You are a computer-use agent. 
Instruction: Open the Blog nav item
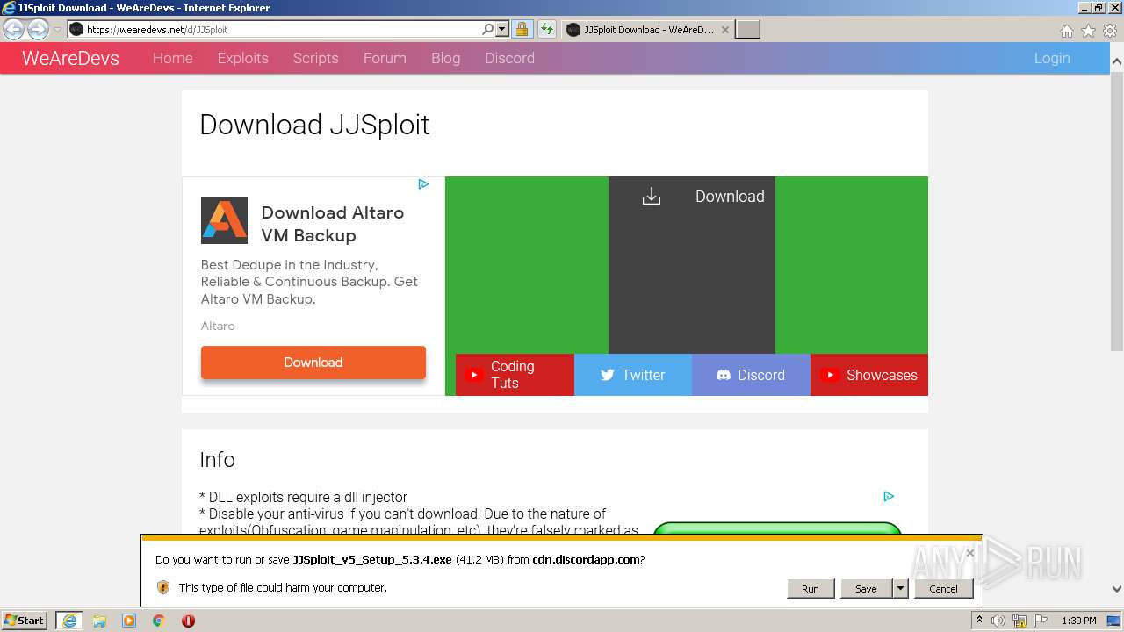(445, 58)
